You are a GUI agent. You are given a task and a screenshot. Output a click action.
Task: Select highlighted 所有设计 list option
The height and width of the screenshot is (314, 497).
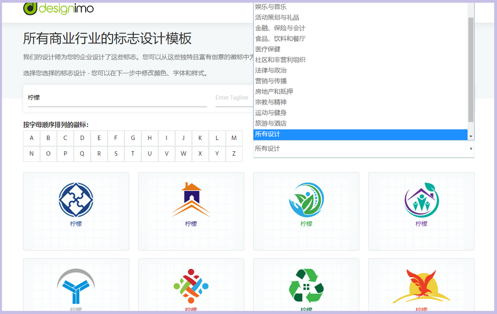click(360, 134)
